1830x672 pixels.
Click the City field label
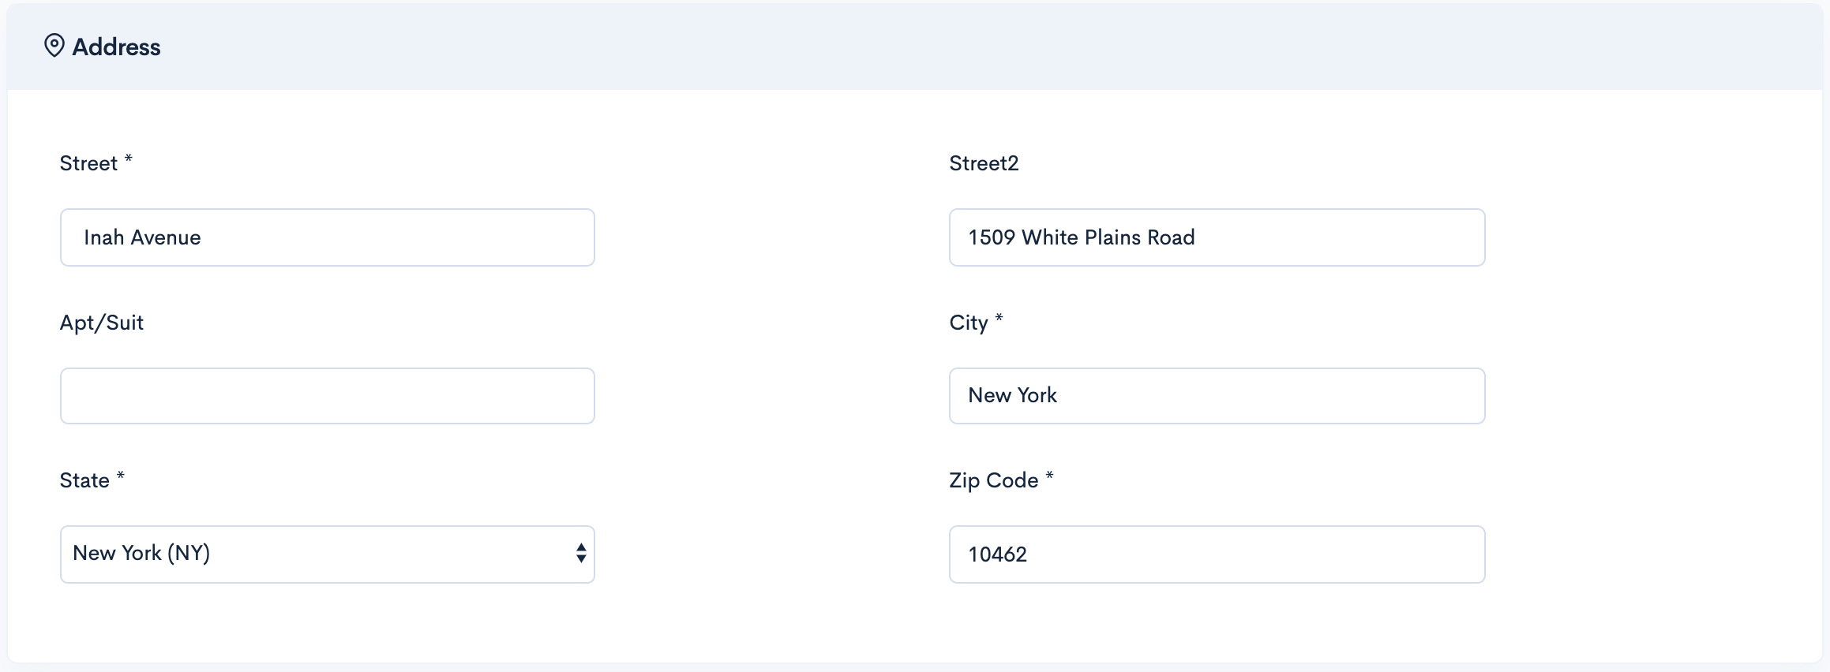coord(969,323)
